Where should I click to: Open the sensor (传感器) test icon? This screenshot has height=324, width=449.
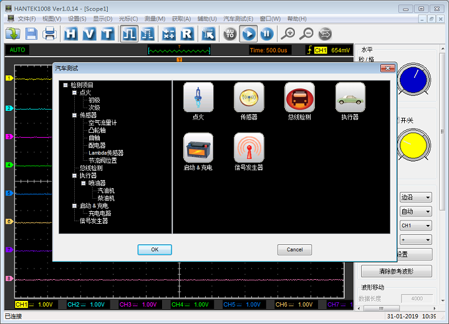[x=249, y=97]
